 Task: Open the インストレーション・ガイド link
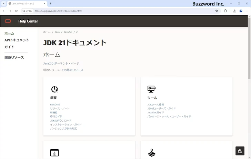click(66, 124)
